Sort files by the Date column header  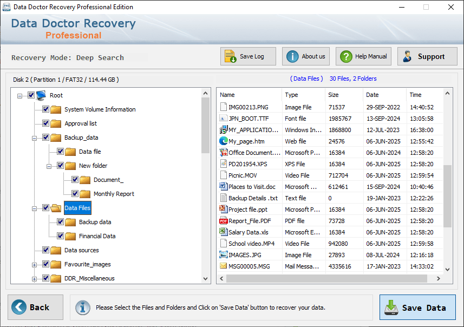point(384,95)
